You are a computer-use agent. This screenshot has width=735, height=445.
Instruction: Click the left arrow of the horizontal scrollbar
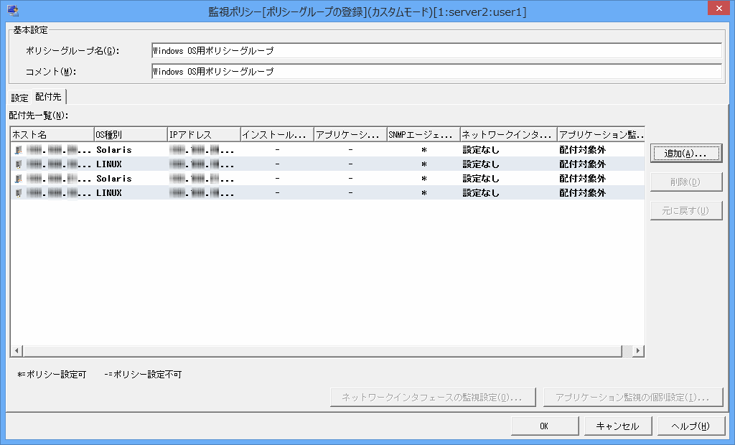tap(17, 351)
